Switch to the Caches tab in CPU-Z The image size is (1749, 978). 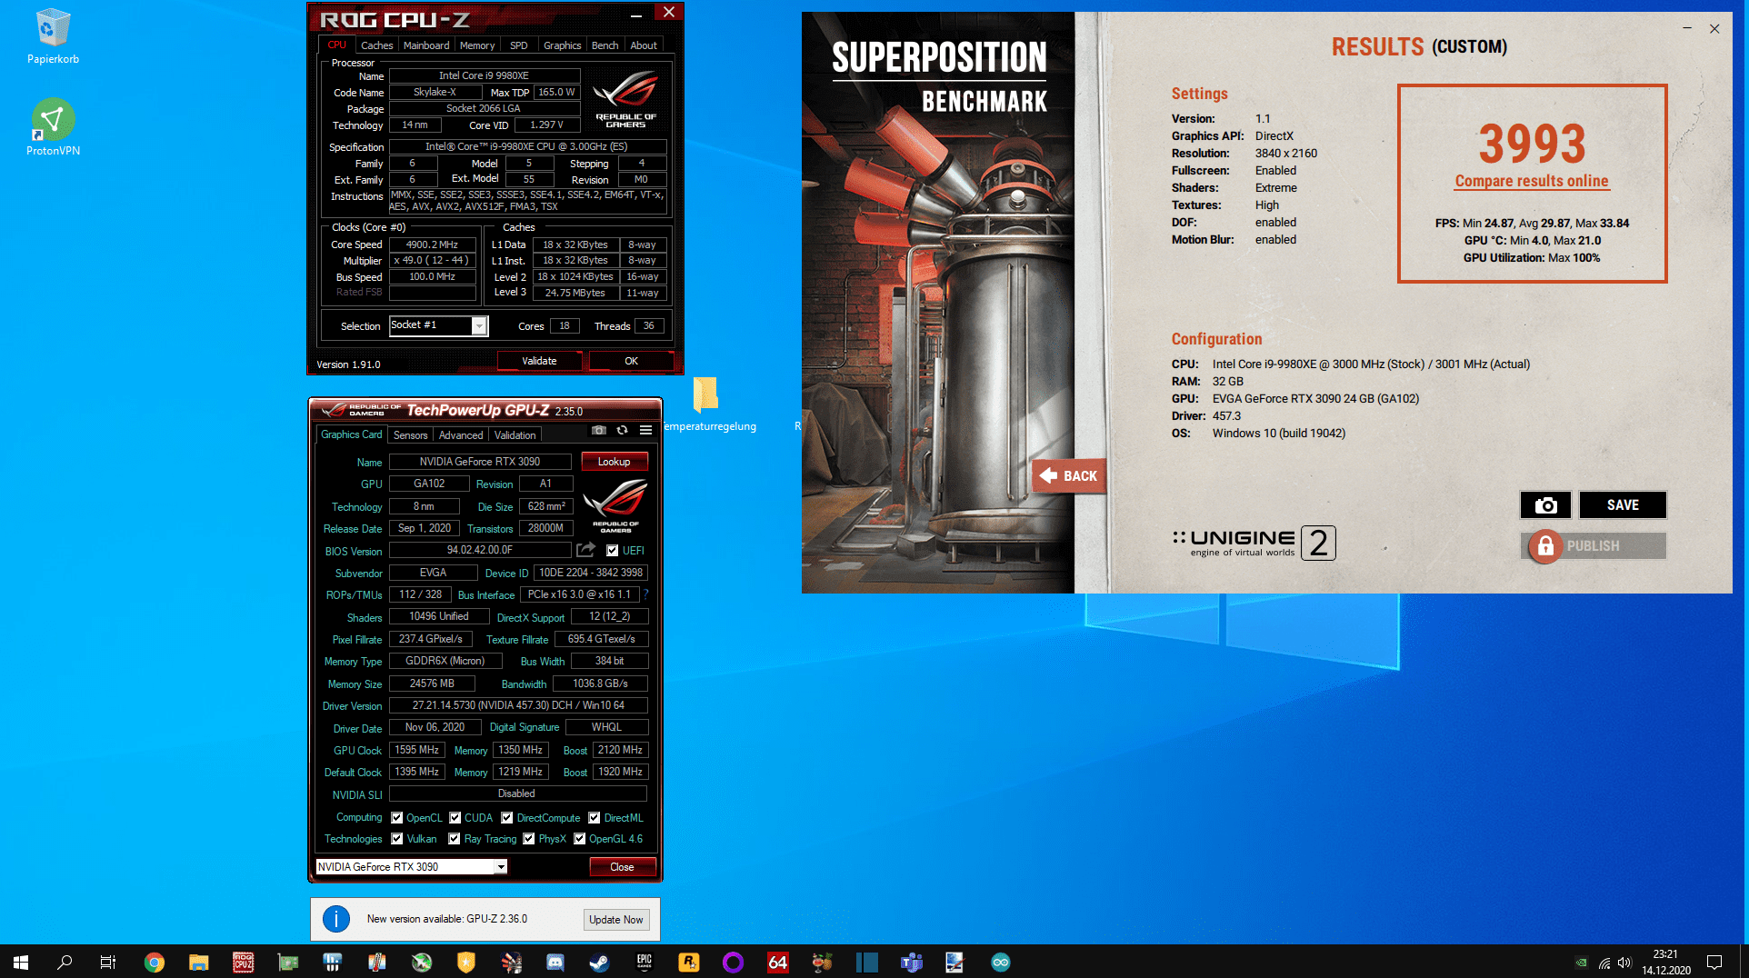click(376, 45)
